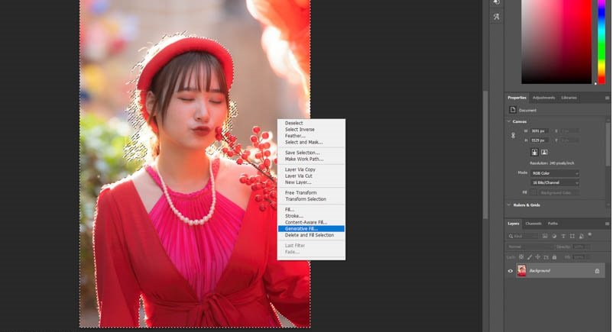Click the Background layer thumbnail
Image resolution: width=613 pixels, height=332 pixels.
pos(521,271)
